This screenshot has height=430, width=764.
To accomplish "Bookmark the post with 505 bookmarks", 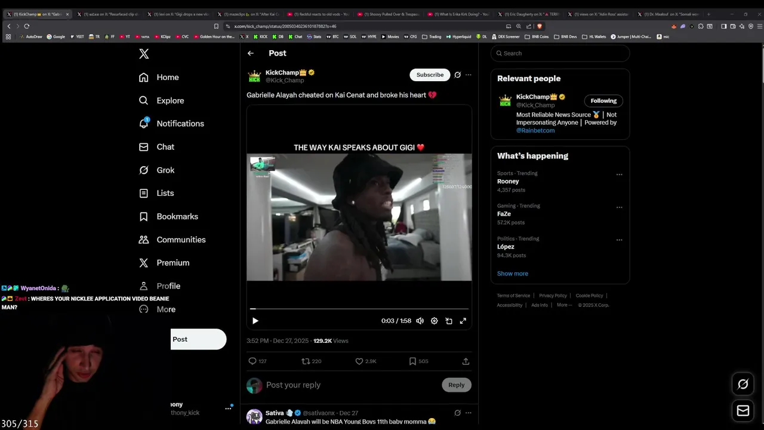I will [418, 361].
